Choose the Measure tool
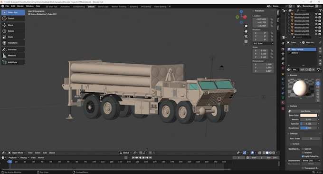The image size is (323, 174). click(13, 56)
